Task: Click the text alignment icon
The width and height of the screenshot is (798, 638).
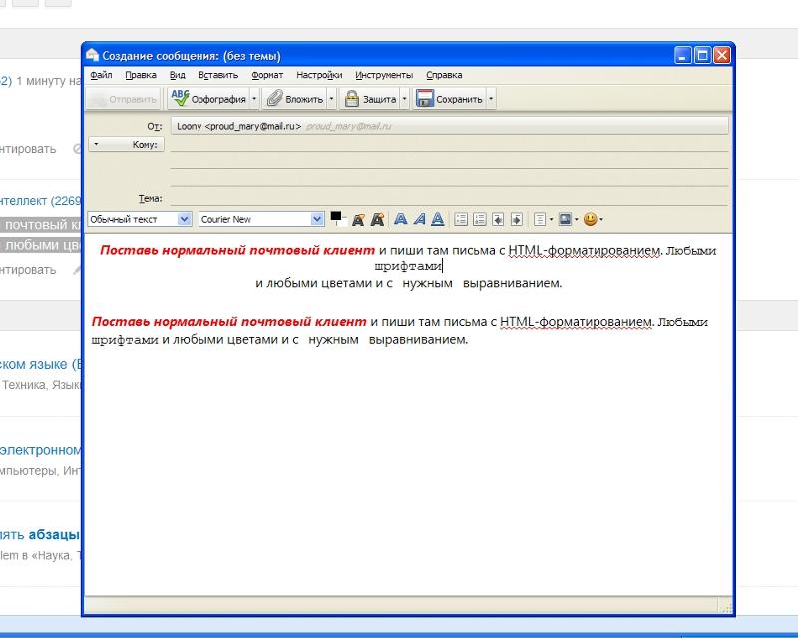Action: pos(540,219)
